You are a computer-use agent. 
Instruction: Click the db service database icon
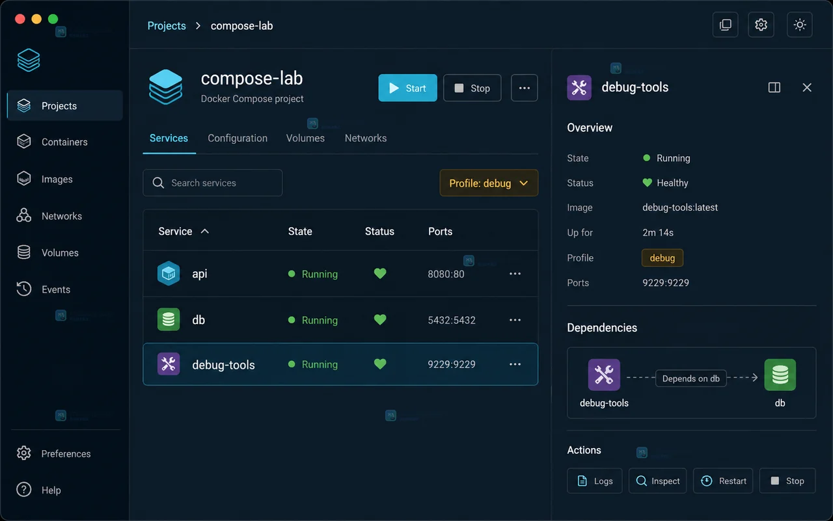tap(169, 319)
